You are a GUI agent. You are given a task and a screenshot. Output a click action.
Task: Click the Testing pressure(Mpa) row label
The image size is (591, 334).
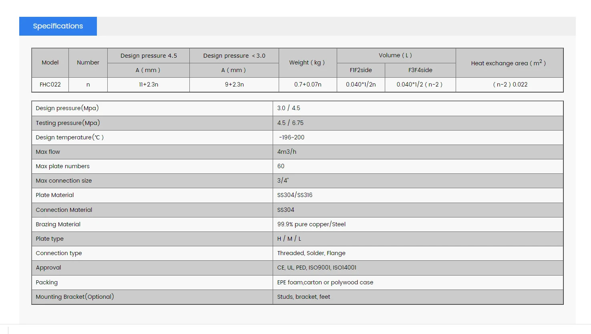[68, 123]
